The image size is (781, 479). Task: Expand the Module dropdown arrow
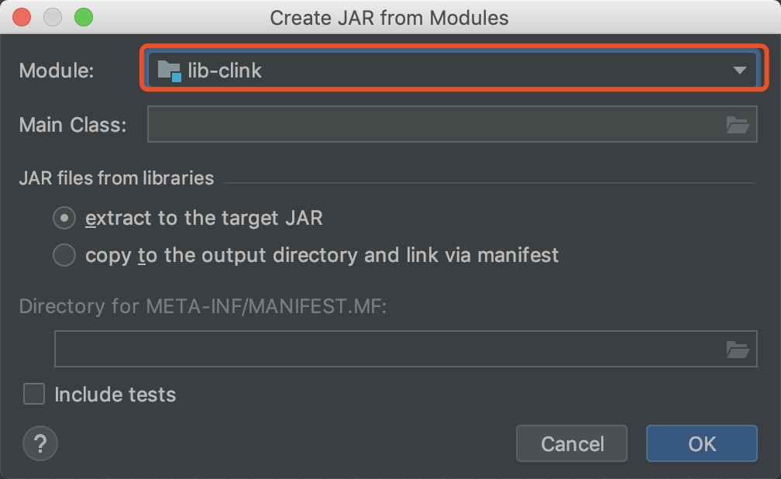(739, 71)
